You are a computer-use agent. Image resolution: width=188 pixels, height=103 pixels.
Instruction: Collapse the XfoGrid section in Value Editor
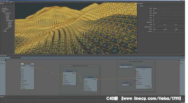(x=138, y=6)
